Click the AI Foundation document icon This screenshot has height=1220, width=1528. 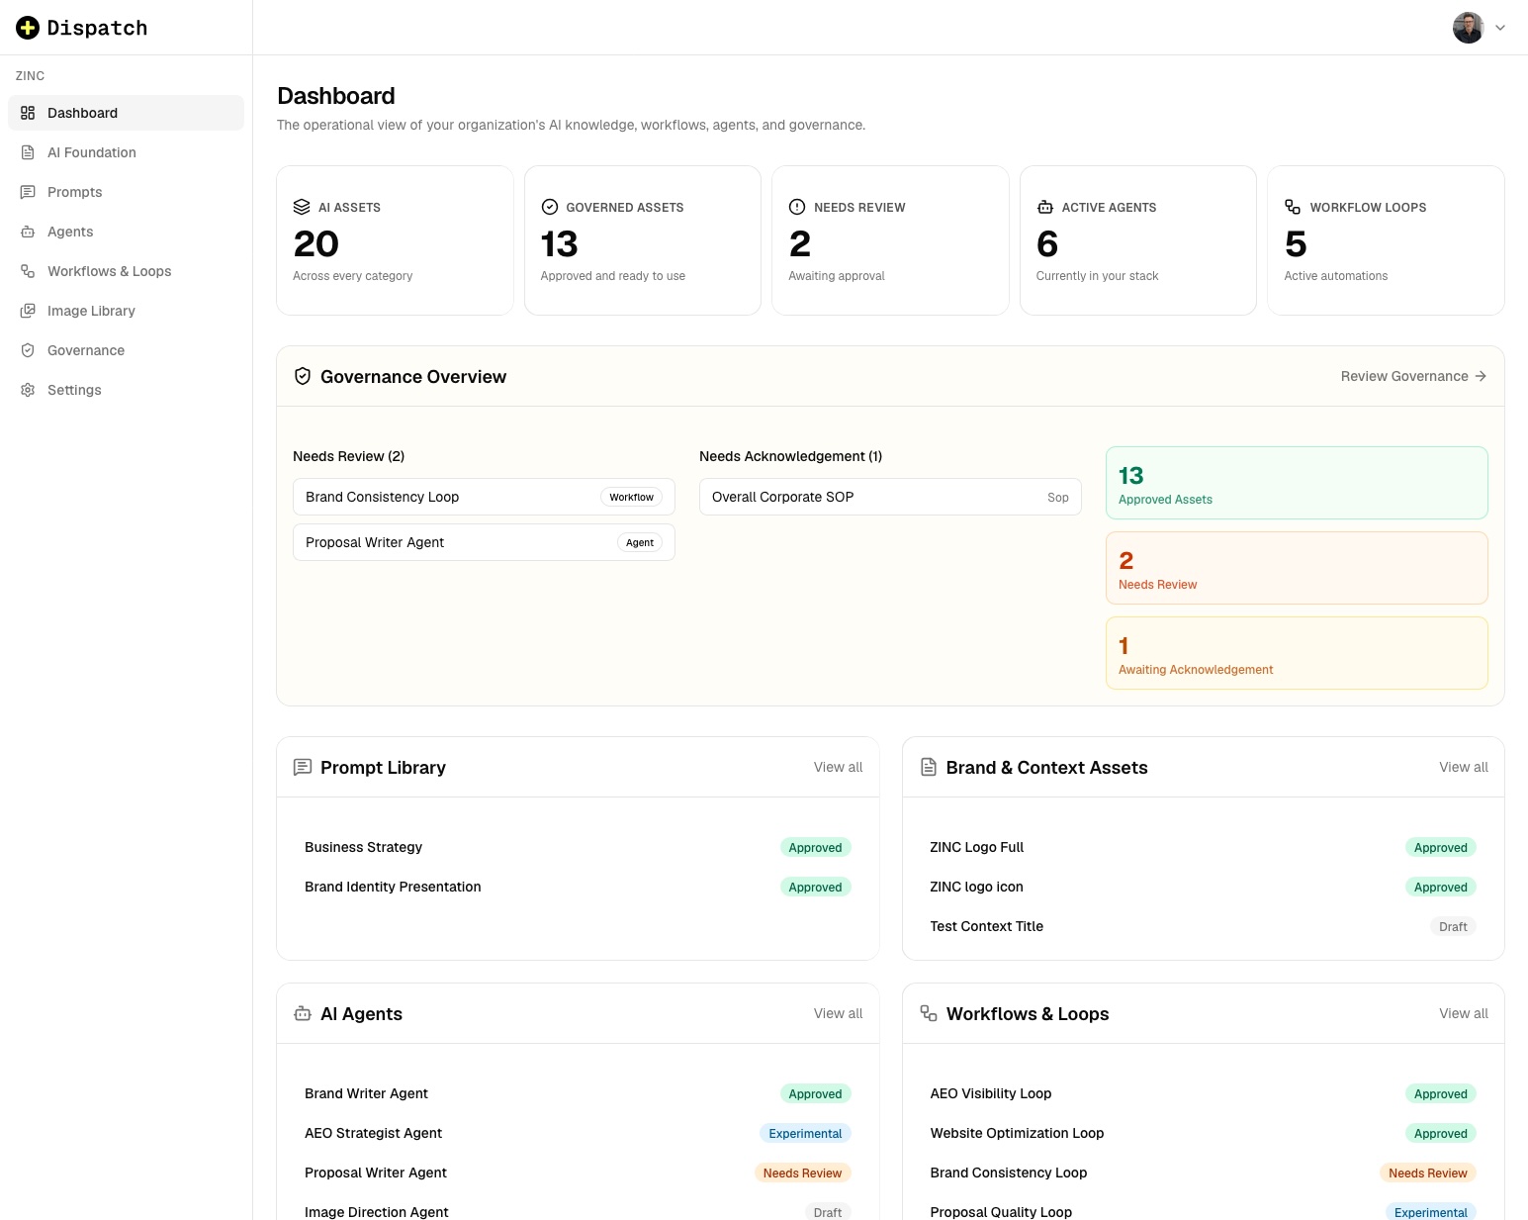[x=28, y=152]
